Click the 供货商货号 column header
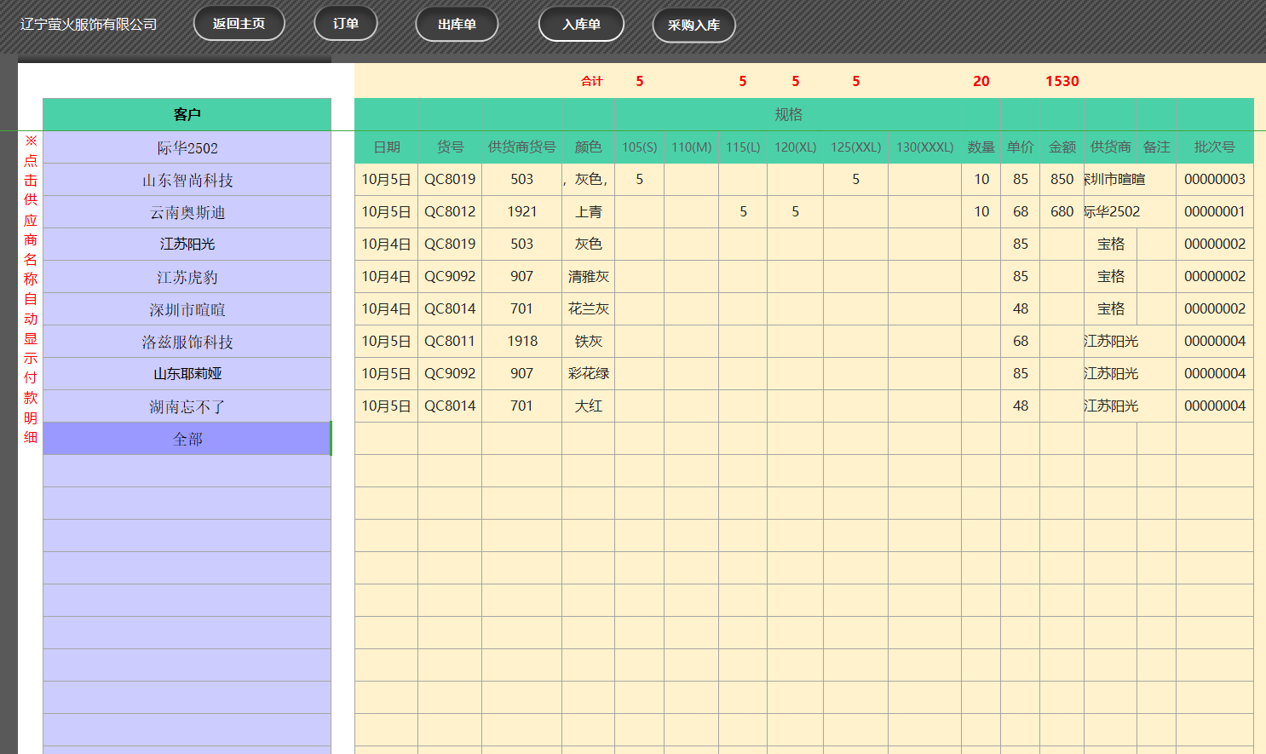 point(521,147)
